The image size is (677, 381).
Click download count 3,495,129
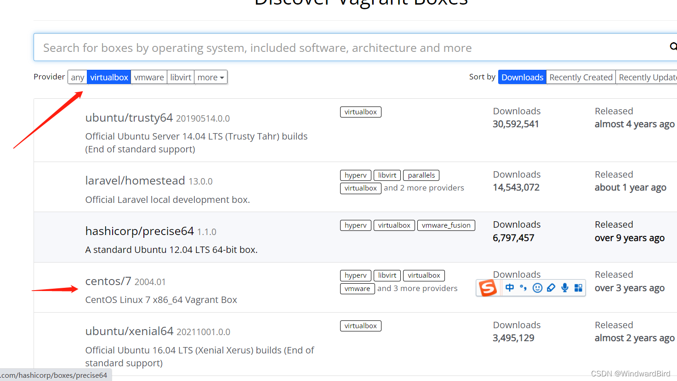[x=513, y=338]
